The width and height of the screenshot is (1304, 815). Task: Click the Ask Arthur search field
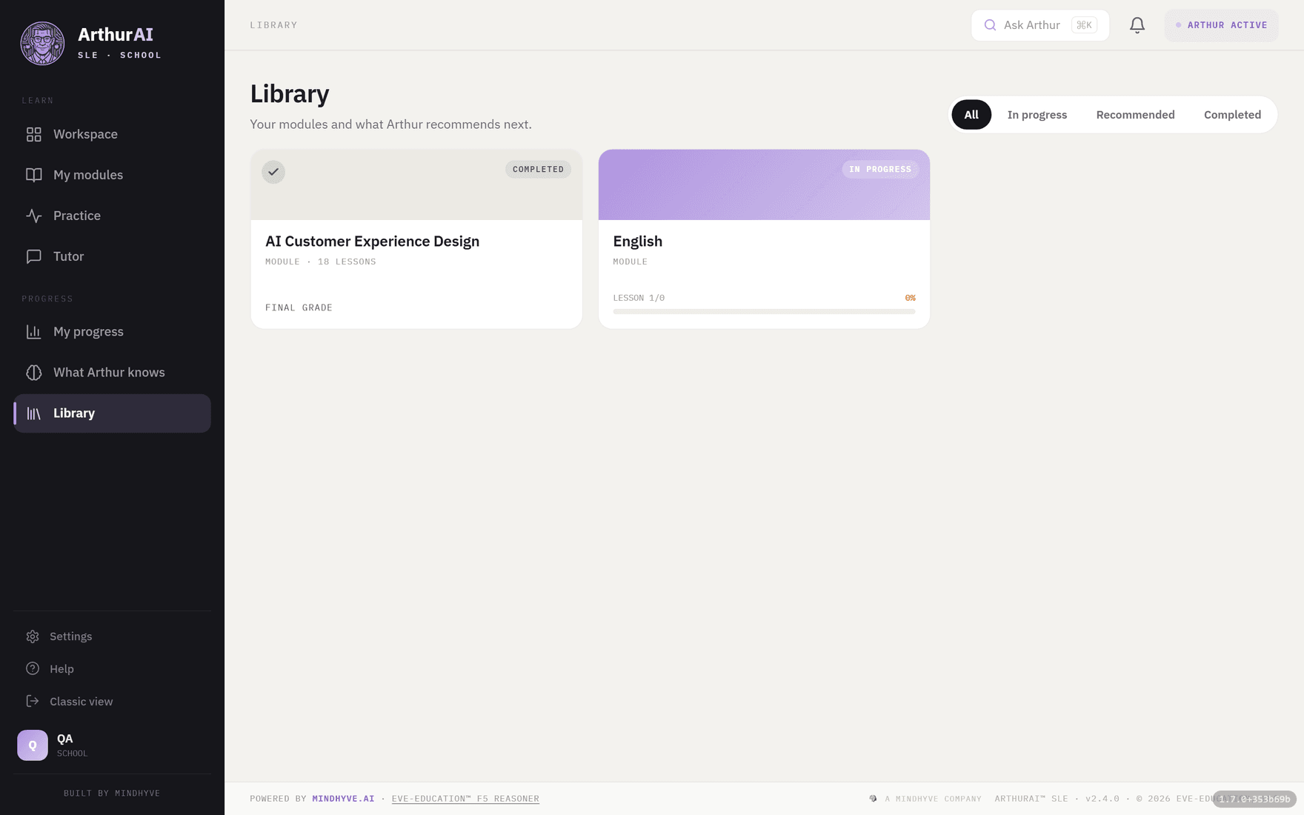click(1040, 25)
